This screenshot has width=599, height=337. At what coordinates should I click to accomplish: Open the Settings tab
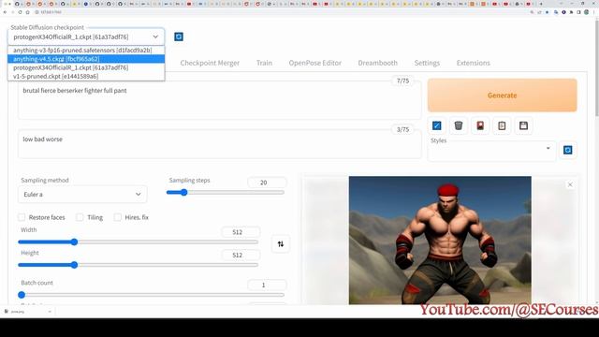[427, 63]
